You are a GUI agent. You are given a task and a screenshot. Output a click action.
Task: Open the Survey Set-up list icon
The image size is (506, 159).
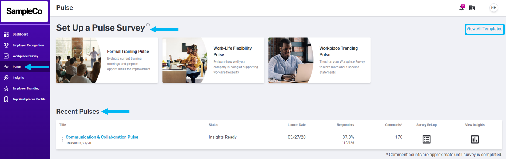(426, 139)
